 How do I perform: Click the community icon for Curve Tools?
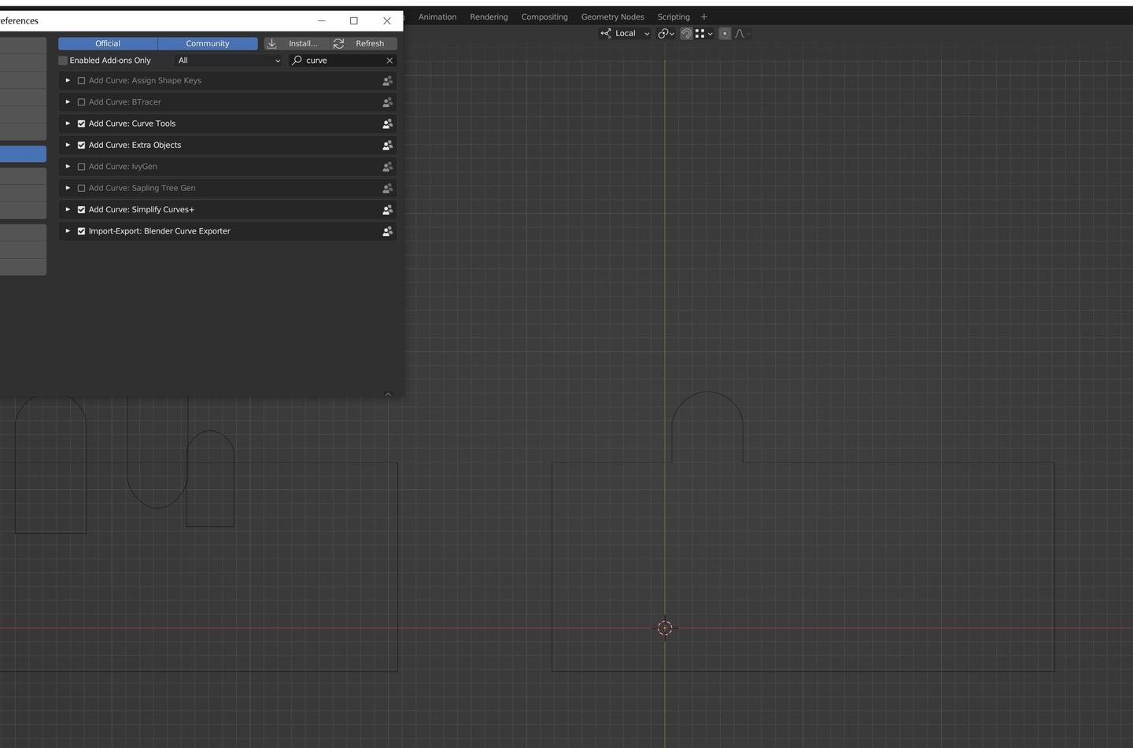coord(387,123)
